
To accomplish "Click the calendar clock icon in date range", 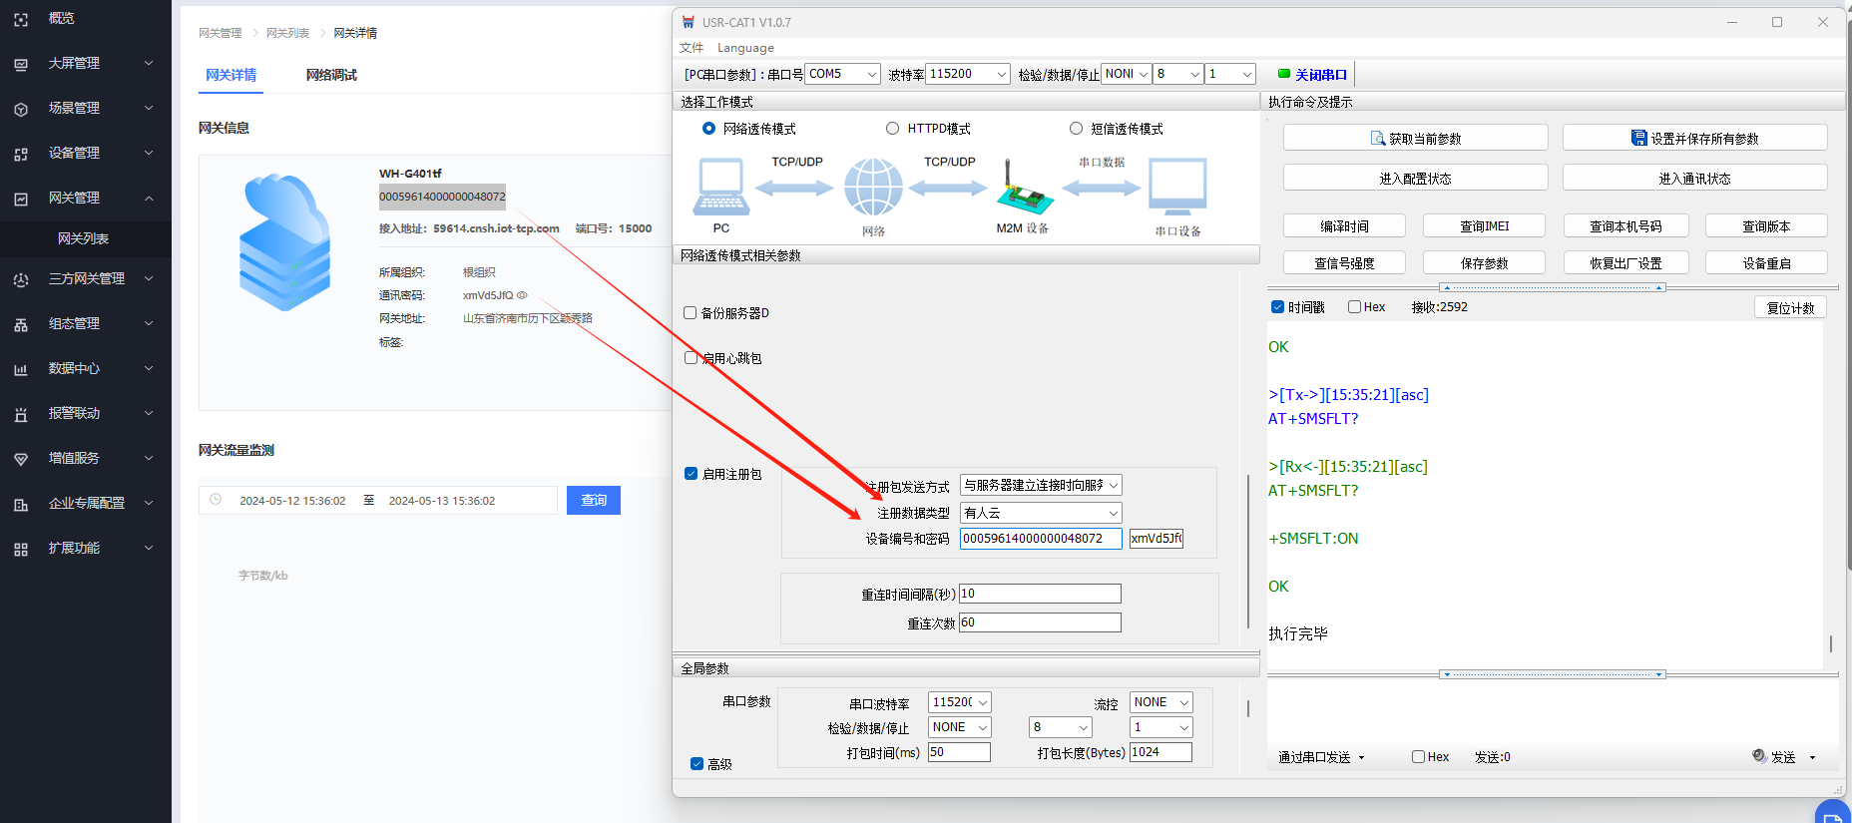I will click(216, 500).
